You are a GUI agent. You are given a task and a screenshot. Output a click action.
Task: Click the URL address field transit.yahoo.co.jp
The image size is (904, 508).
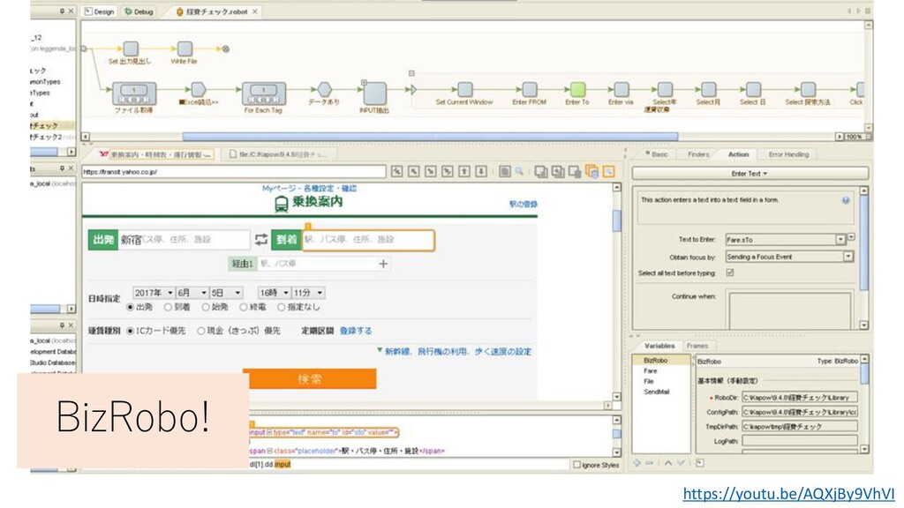point(233,172)
